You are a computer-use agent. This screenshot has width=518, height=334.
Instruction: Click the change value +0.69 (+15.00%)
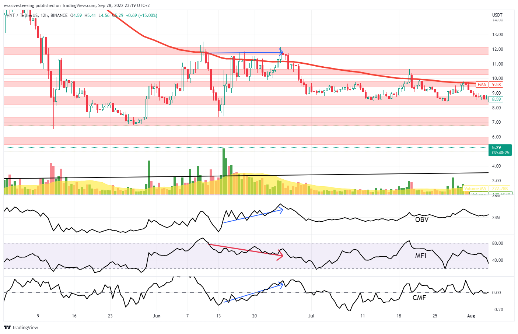click(x=141, y=15)
